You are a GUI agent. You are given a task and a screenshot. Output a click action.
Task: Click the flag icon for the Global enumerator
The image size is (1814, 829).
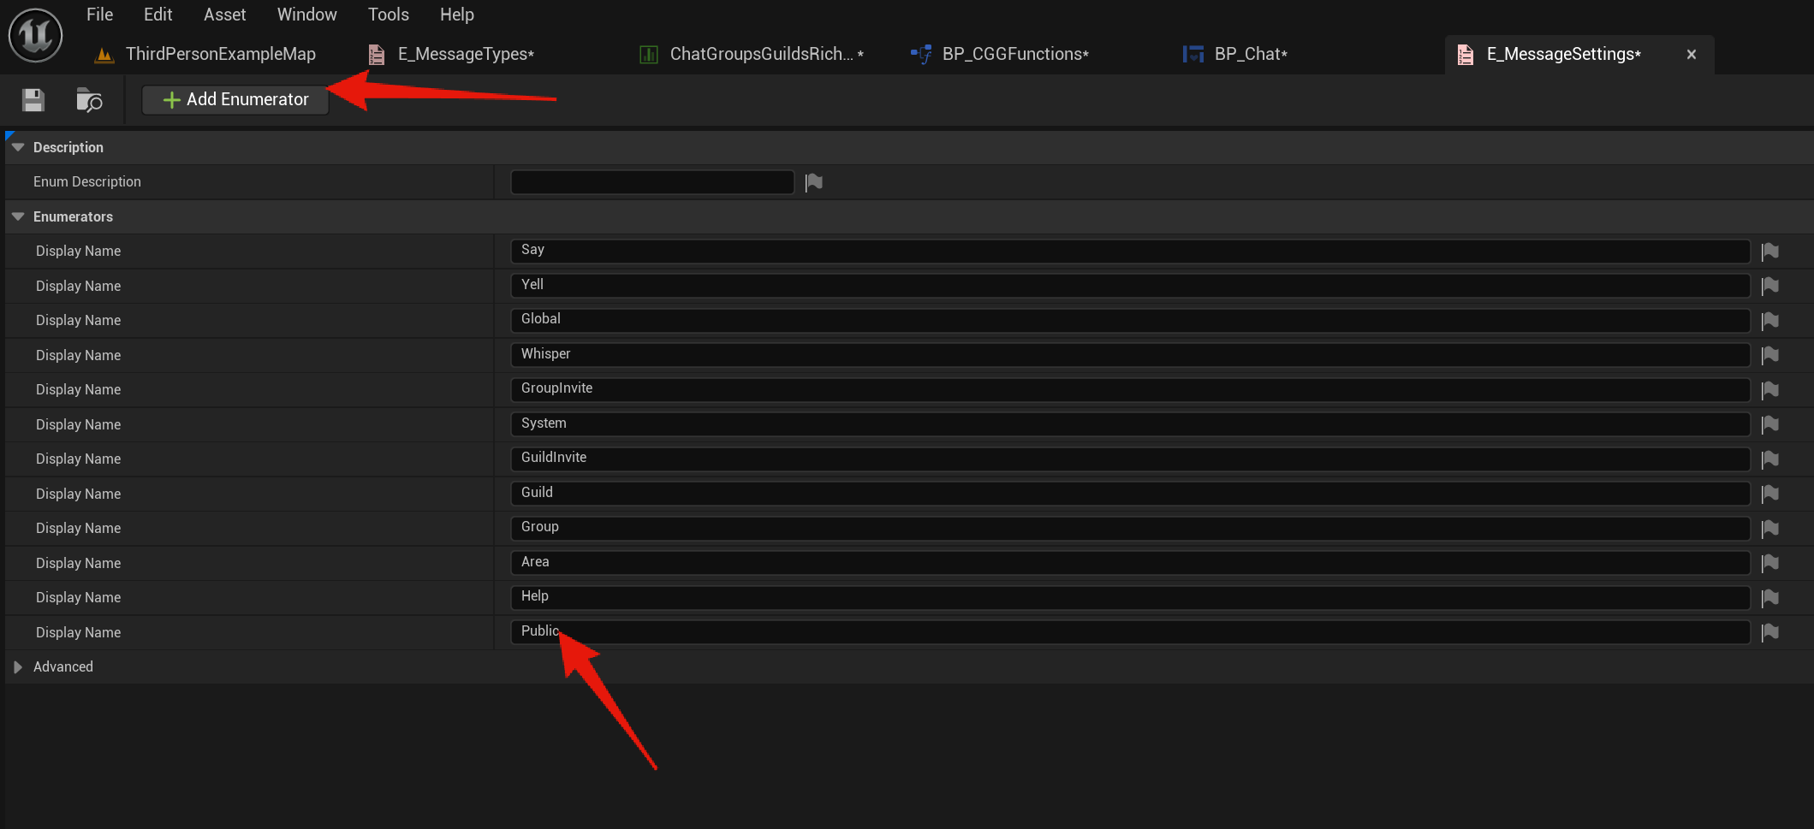[1770, 321]
